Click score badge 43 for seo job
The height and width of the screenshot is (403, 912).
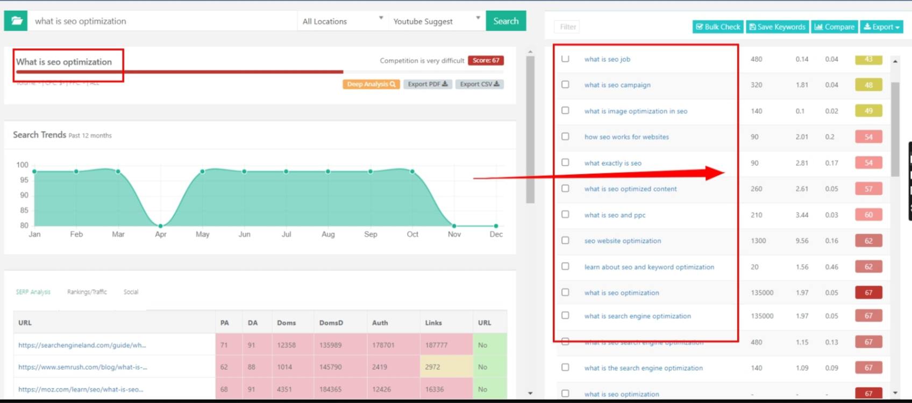(868, 59)
